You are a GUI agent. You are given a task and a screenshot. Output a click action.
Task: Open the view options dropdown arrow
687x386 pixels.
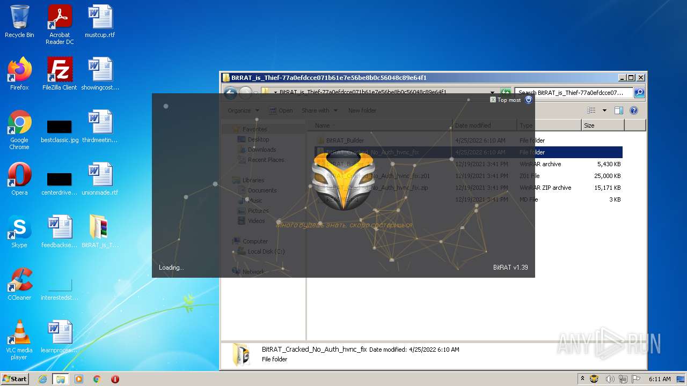(604, 110)
